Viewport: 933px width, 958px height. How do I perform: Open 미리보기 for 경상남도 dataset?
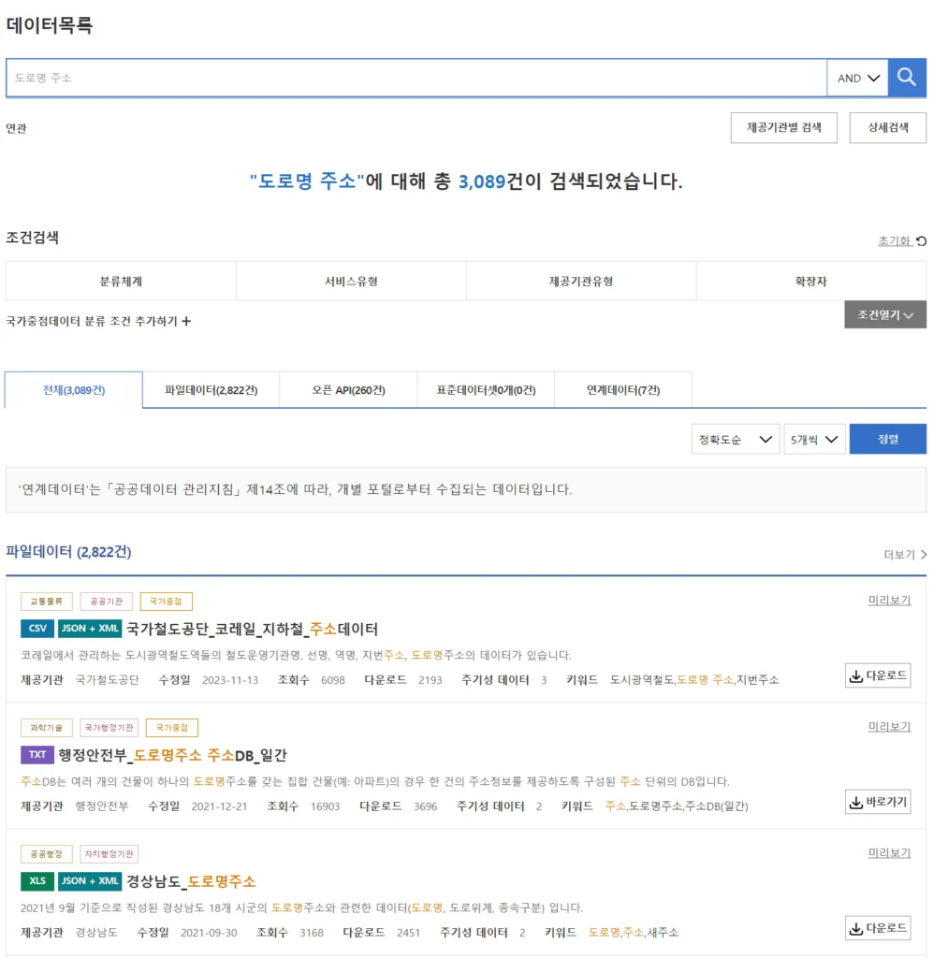pyautogui.click(x=889, y=853)
